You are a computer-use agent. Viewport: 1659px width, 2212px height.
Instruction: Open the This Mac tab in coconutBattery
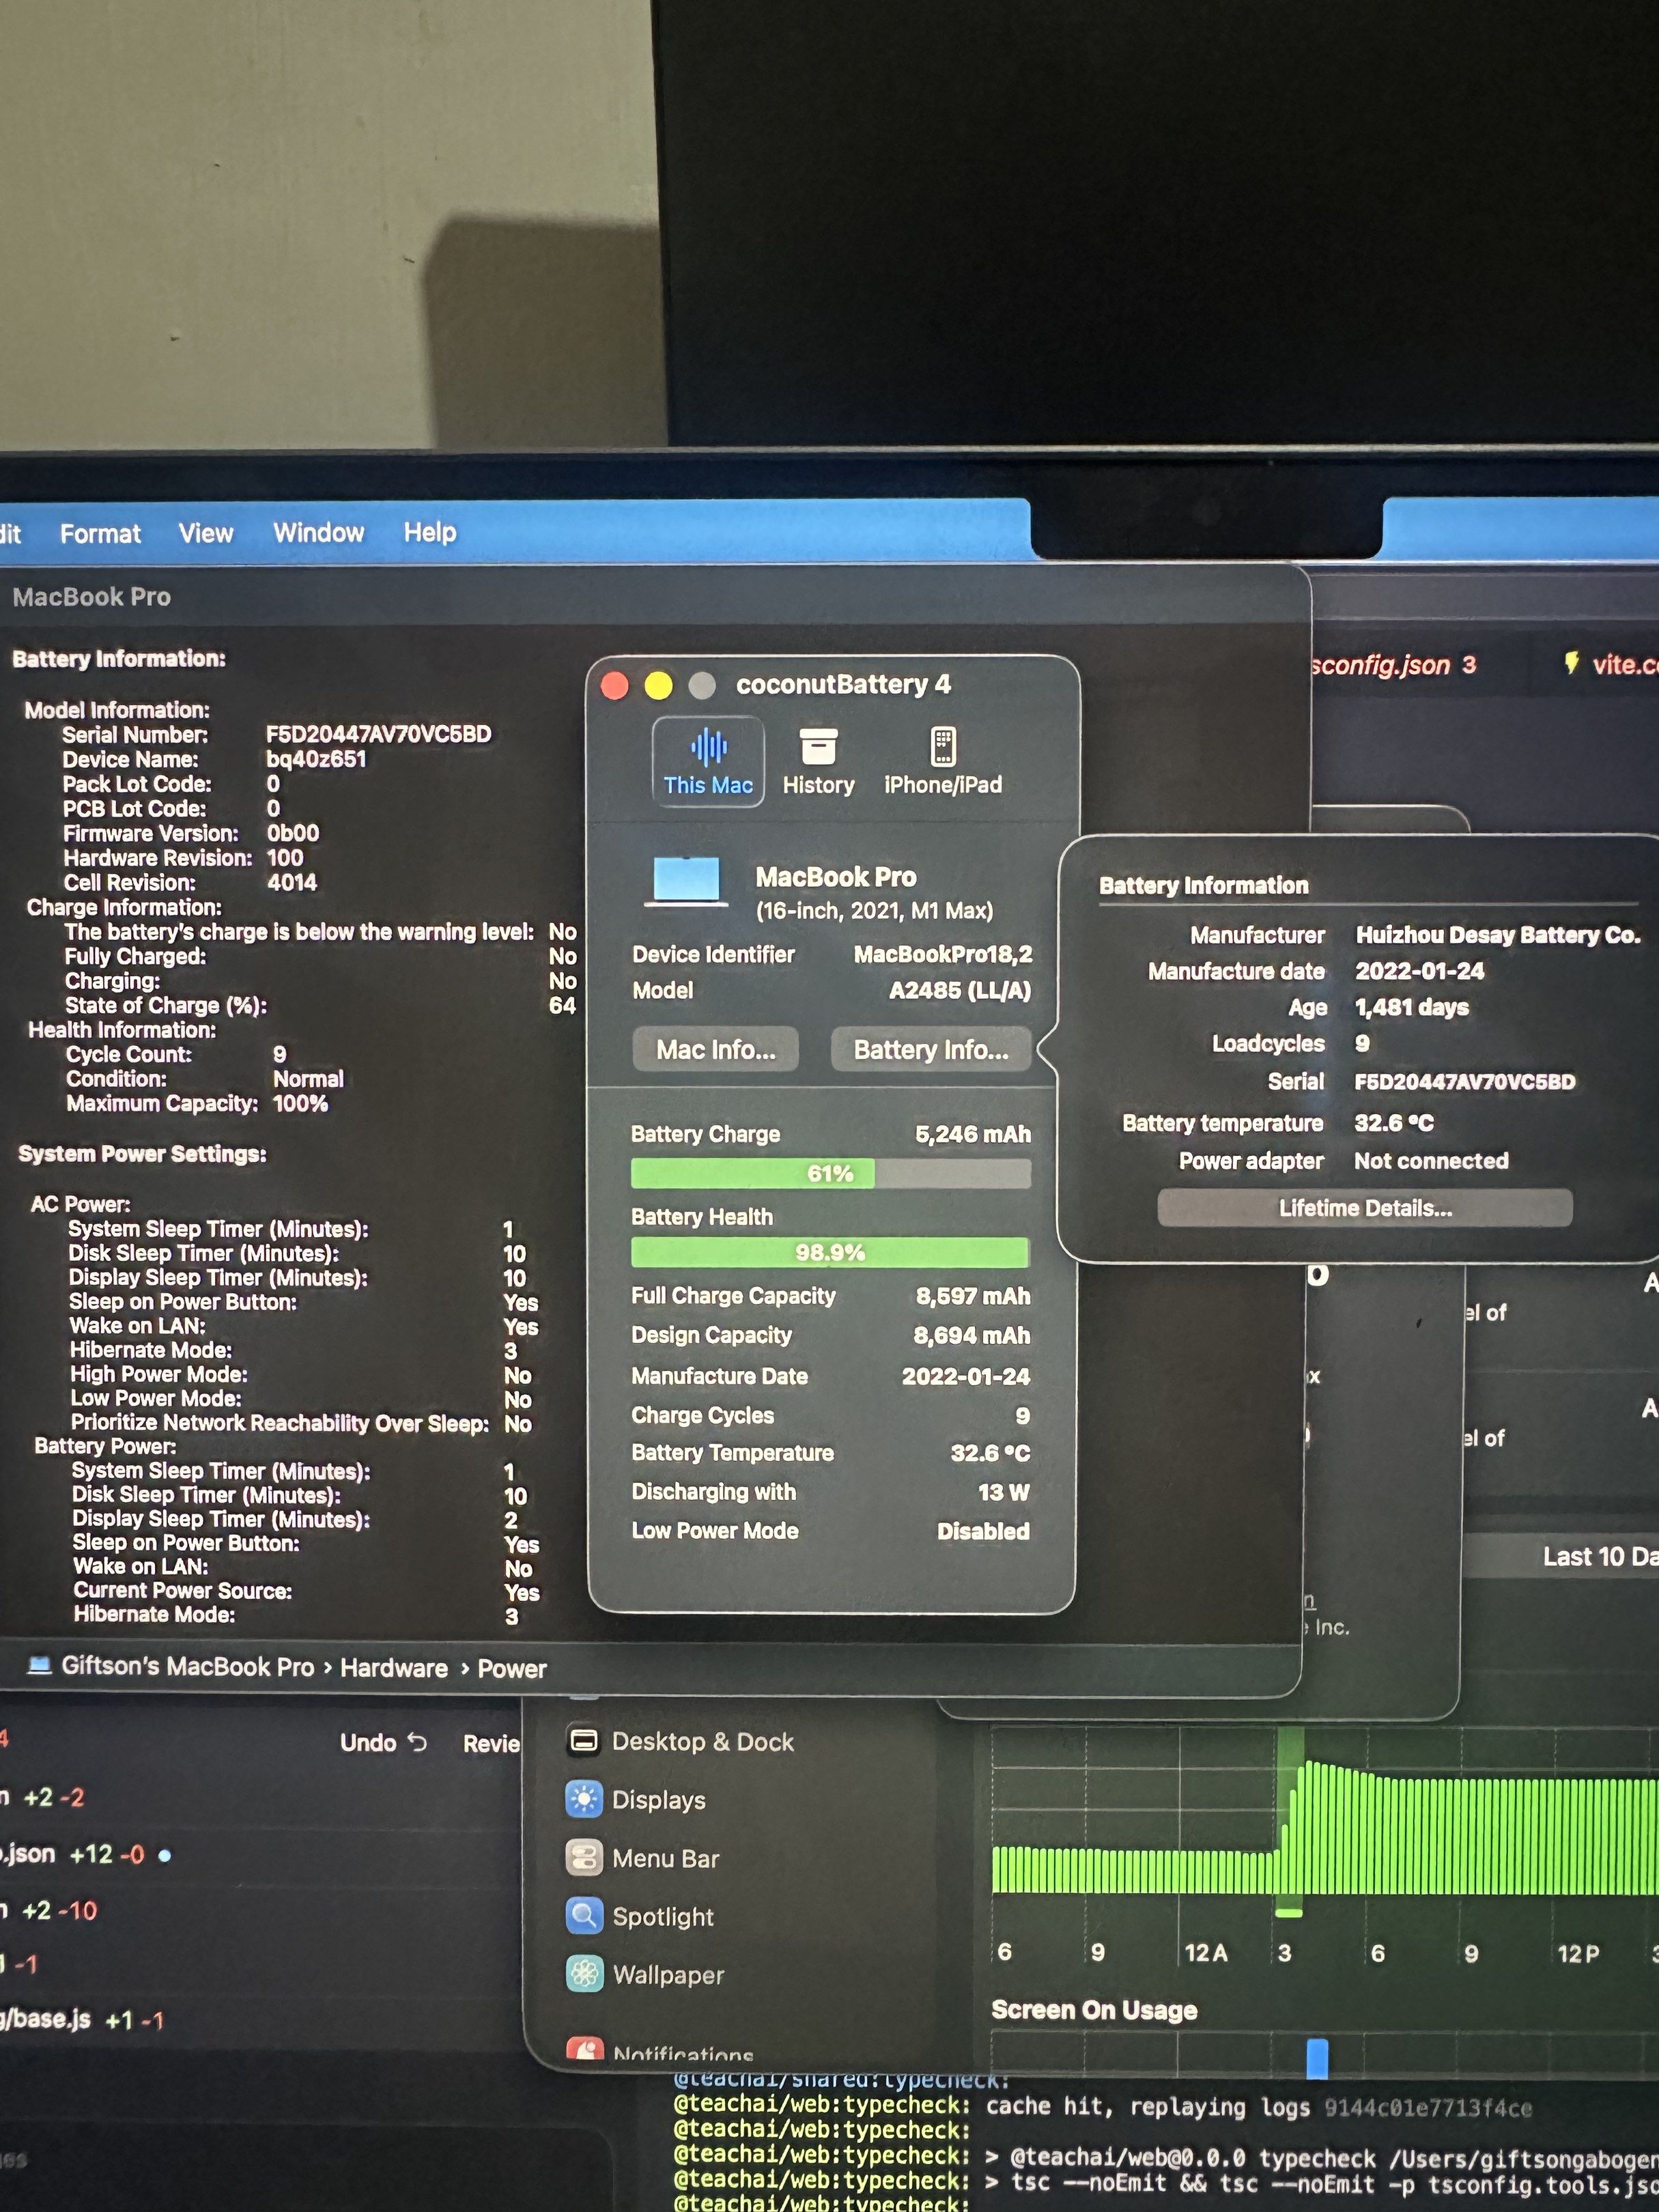708,762
